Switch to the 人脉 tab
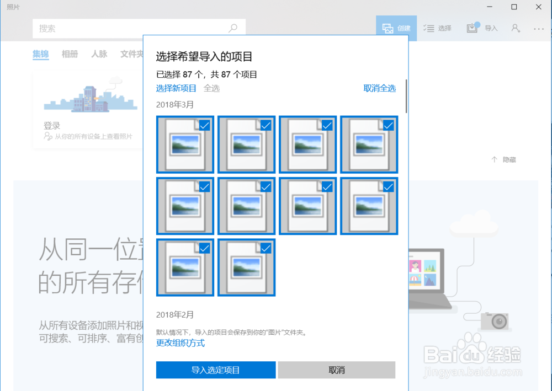Viewport: 552px width, 391px height. click(x=99, y=54)
